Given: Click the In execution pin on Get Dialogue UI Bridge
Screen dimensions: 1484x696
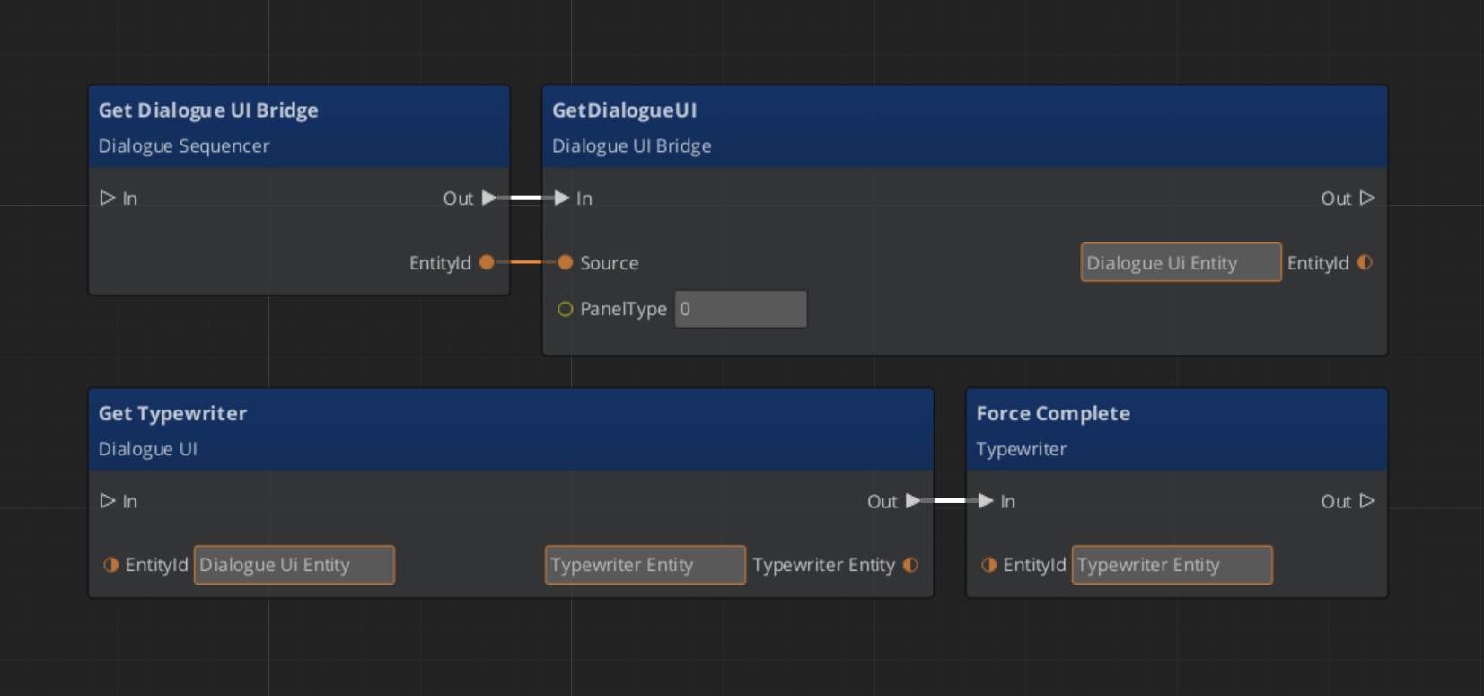Looking at the screenshot, I should (108, 198).
